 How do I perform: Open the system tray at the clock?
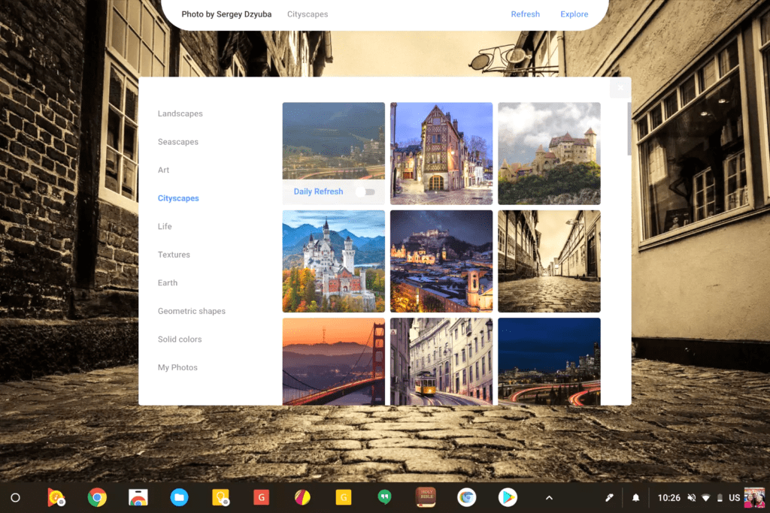coord(668,497)
